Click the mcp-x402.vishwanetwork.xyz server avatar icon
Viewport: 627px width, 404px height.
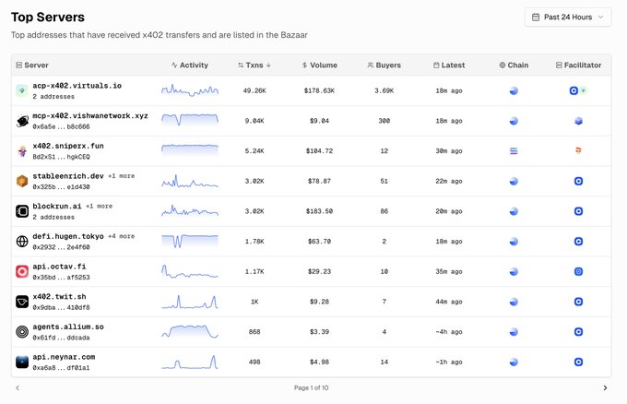click(x=22, y=121)
